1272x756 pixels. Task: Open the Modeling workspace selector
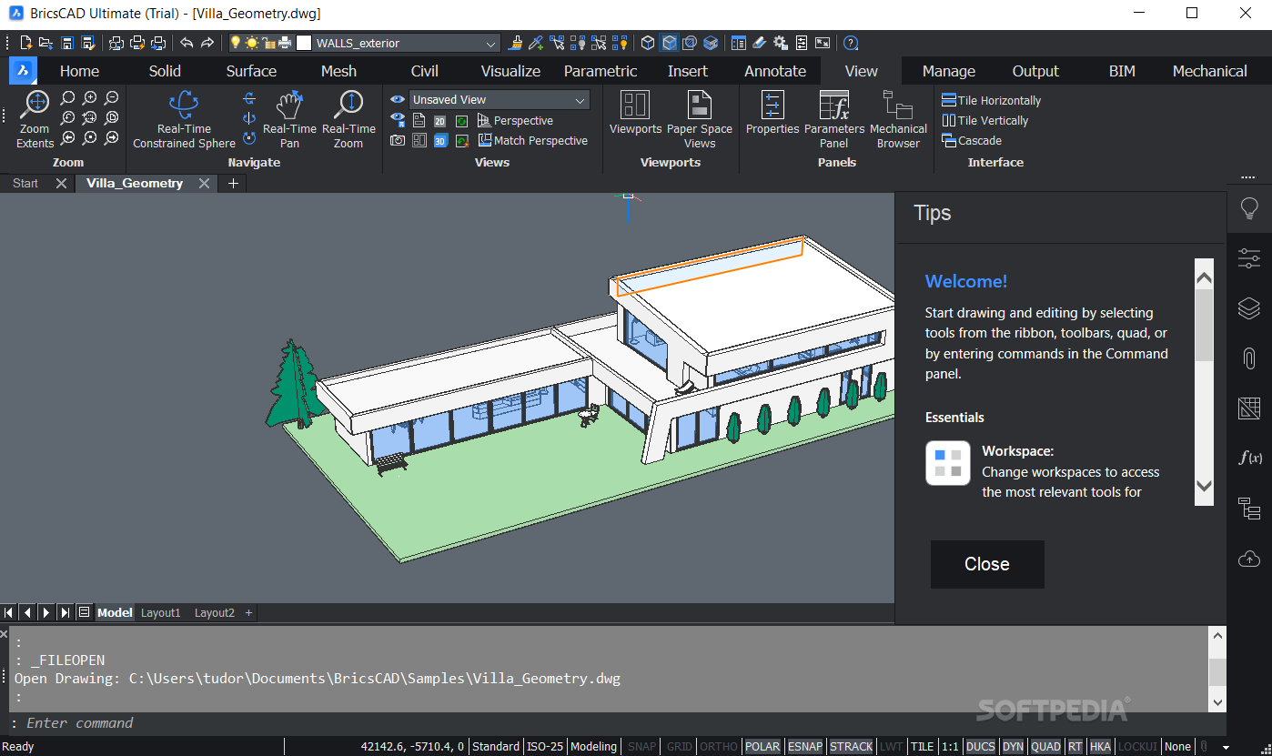[x=593, y=746]
